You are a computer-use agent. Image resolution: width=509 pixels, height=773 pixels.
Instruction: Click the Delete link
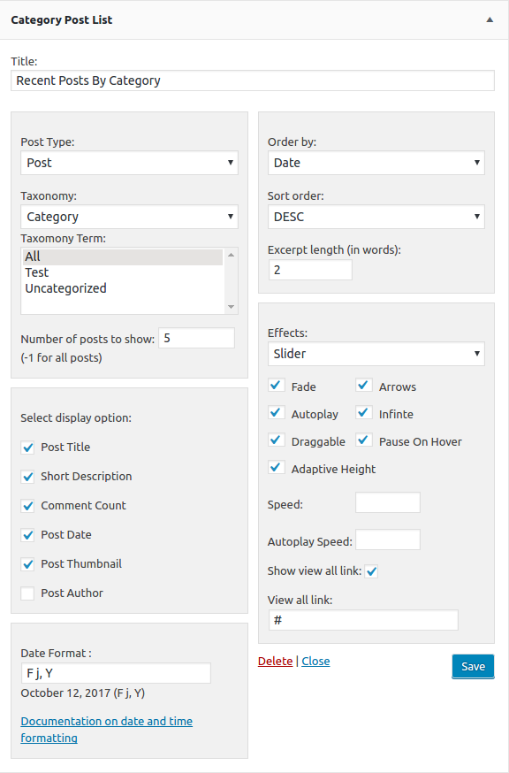coord(275,661)
